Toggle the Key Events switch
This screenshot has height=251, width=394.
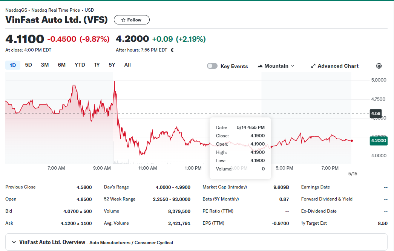coord(212,66)
